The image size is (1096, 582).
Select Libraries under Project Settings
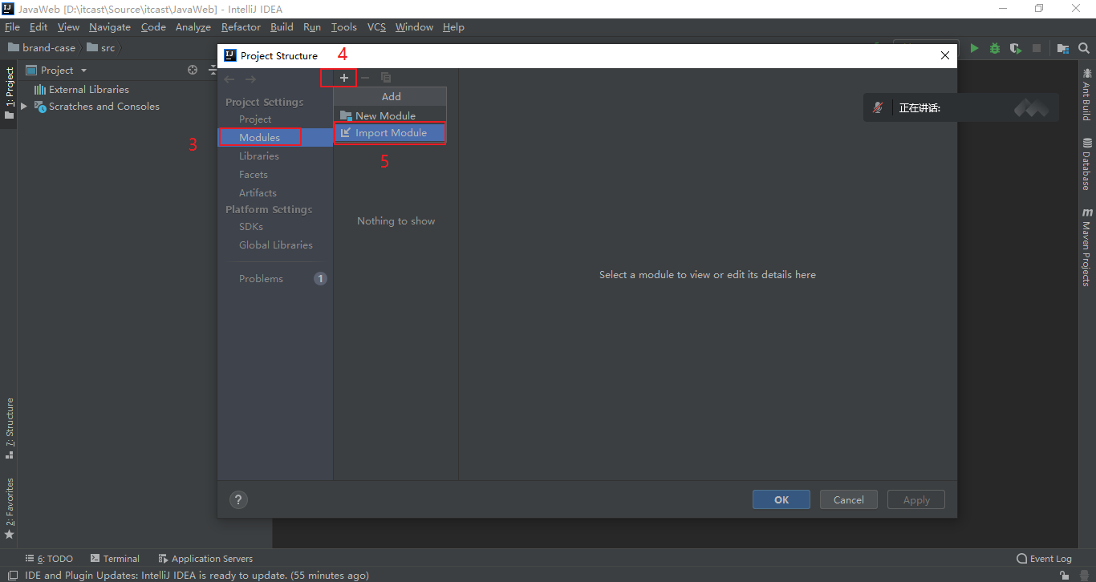pos(259,156)
